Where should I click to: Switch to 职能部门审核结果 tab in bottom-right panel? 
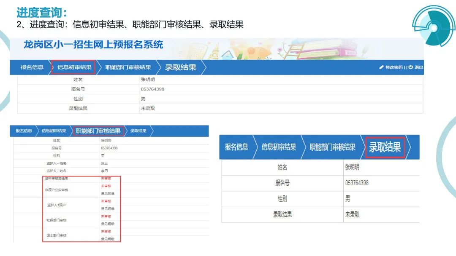coord(332,147)
